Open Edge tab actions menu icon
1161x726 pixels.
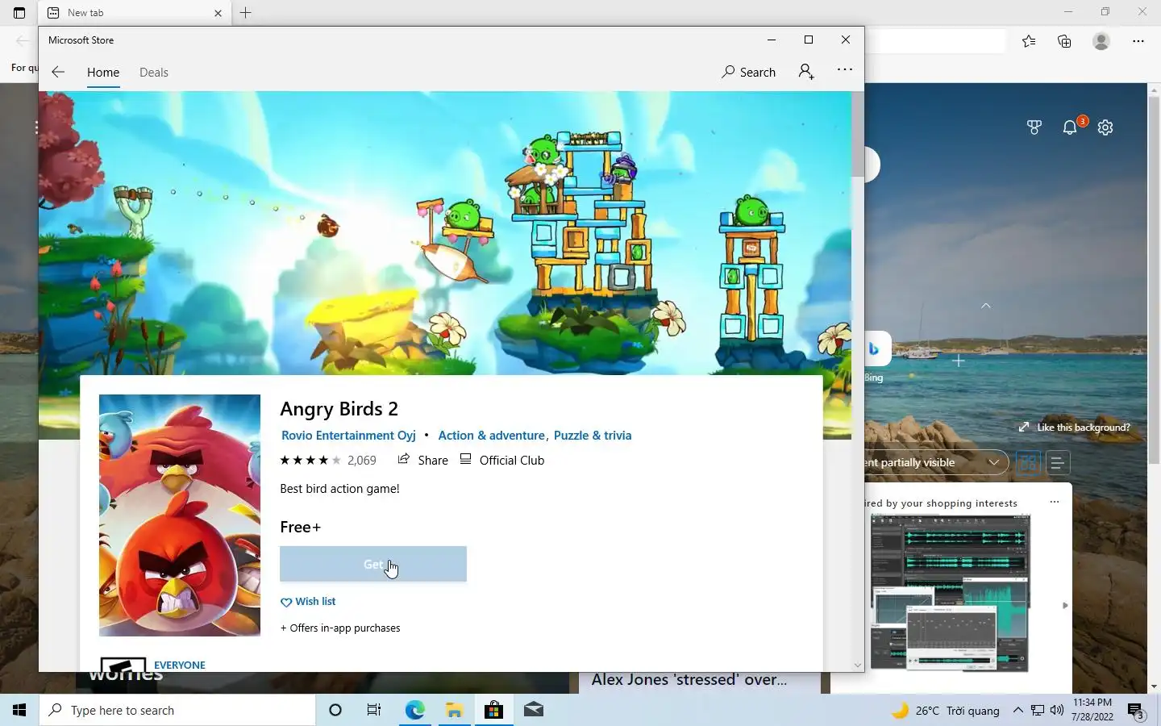(19, 13)
